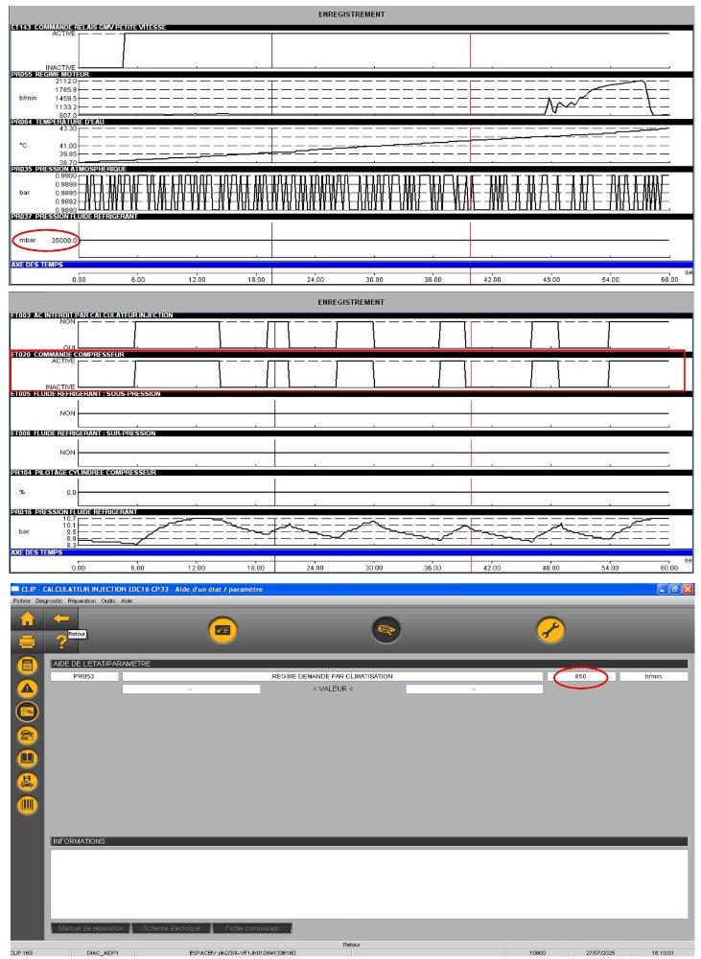Click the Manuel de réparation button

point(89,928)
